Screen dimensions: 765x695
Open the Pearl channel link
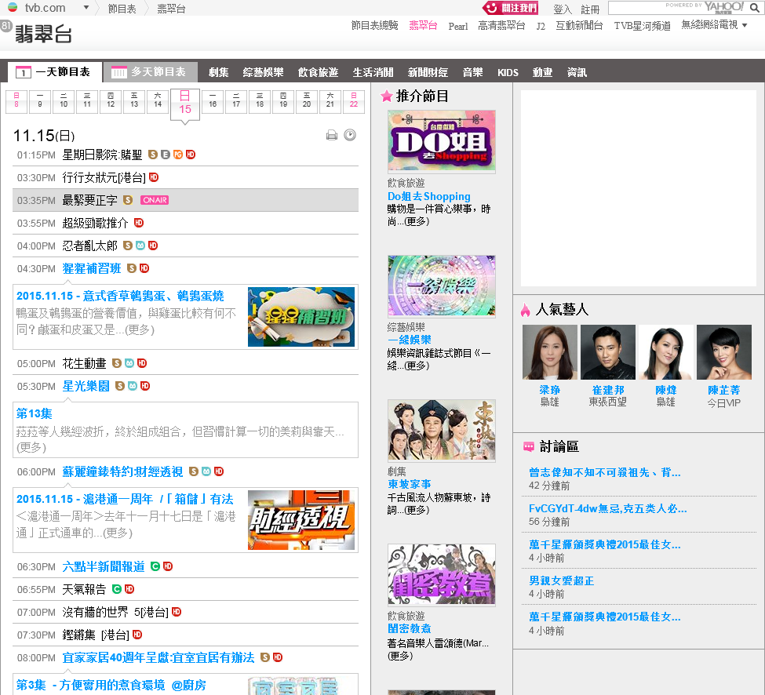point(458,27)
